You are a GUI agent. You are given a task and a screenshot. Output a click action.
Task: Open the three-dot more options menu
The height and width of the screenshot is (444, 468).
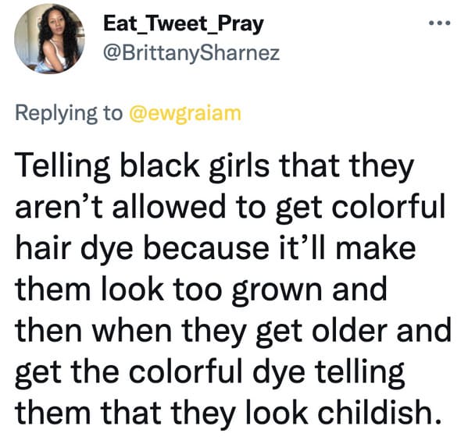tap(439, 23)
